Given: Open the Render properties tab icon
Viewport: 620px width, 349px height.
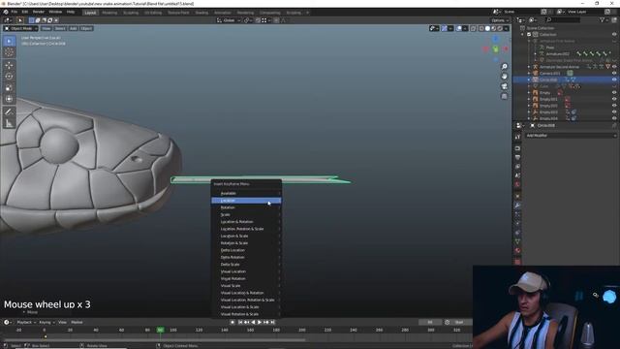Looking at the screenshot, I should point(517,148).
